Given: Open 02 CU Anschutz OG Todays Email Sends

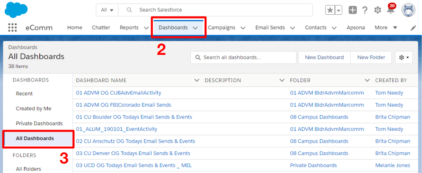Looking at the screenshot, I should point(136,141).
